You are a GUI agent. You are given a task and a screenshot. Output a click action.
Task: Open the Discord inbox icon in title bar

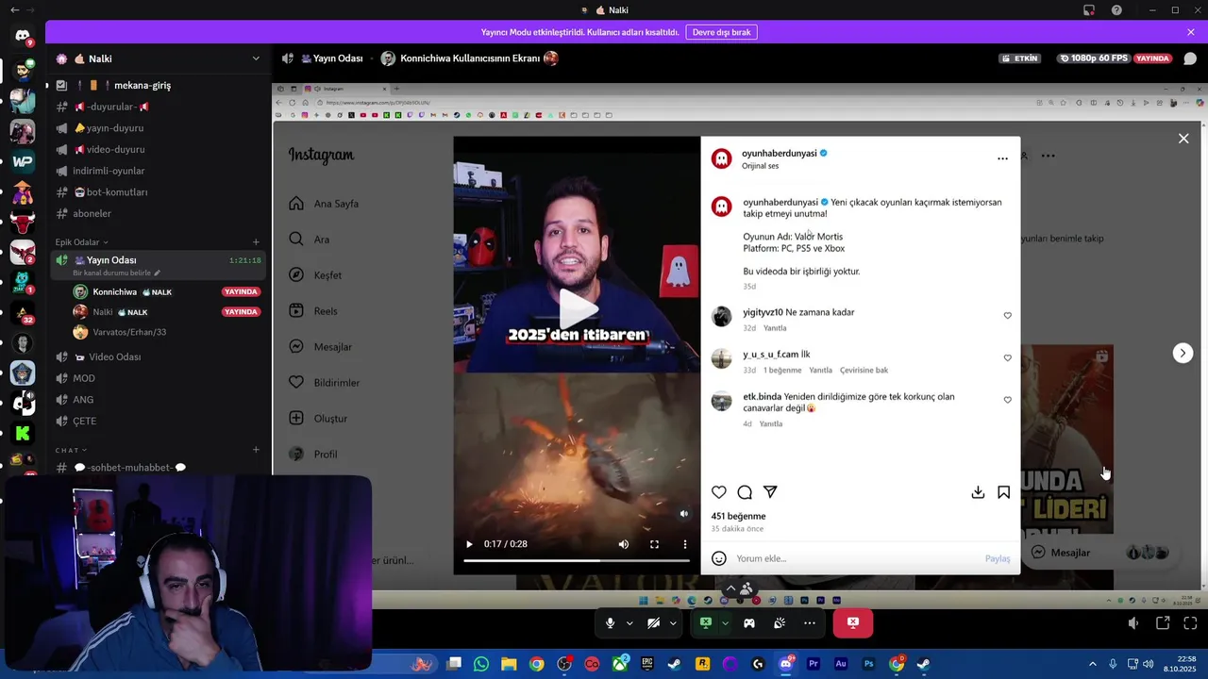(1089, 10)
